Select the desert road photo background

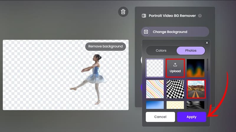tap(196, 89)
